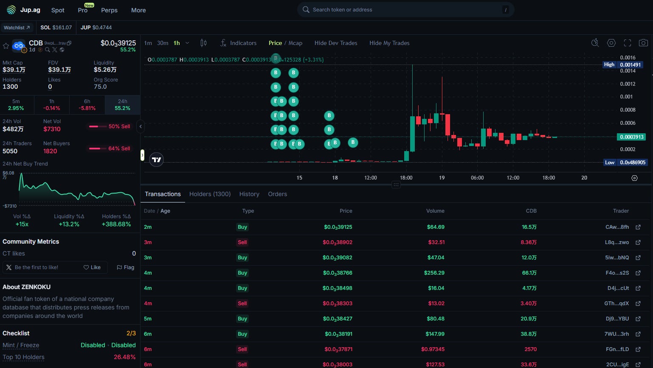Open explorer link for trader FGn...fLD
Viewport: 653px width, 368px height.
coord(638,349)
